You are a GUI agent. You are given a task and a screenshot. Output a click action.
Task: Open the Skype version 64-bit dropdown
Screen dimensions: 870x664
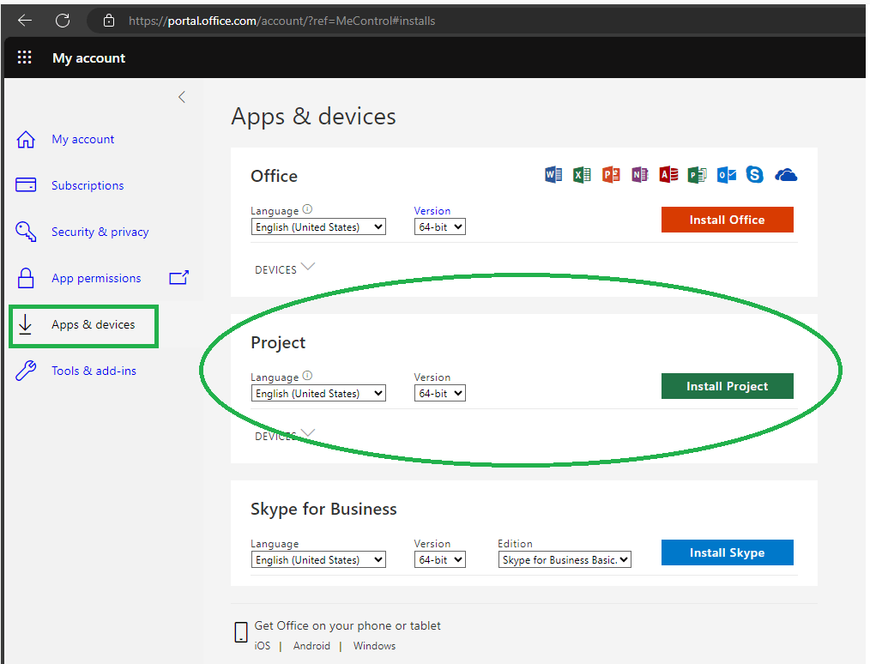[x=440, y=559]
